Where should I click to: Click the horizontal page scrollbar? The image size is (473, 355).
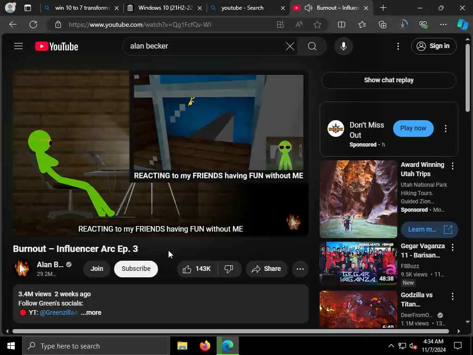click(x=230, y=331)
